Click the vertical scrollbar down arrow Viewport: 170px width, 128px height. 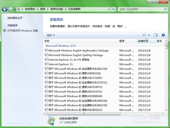point(166,110)
